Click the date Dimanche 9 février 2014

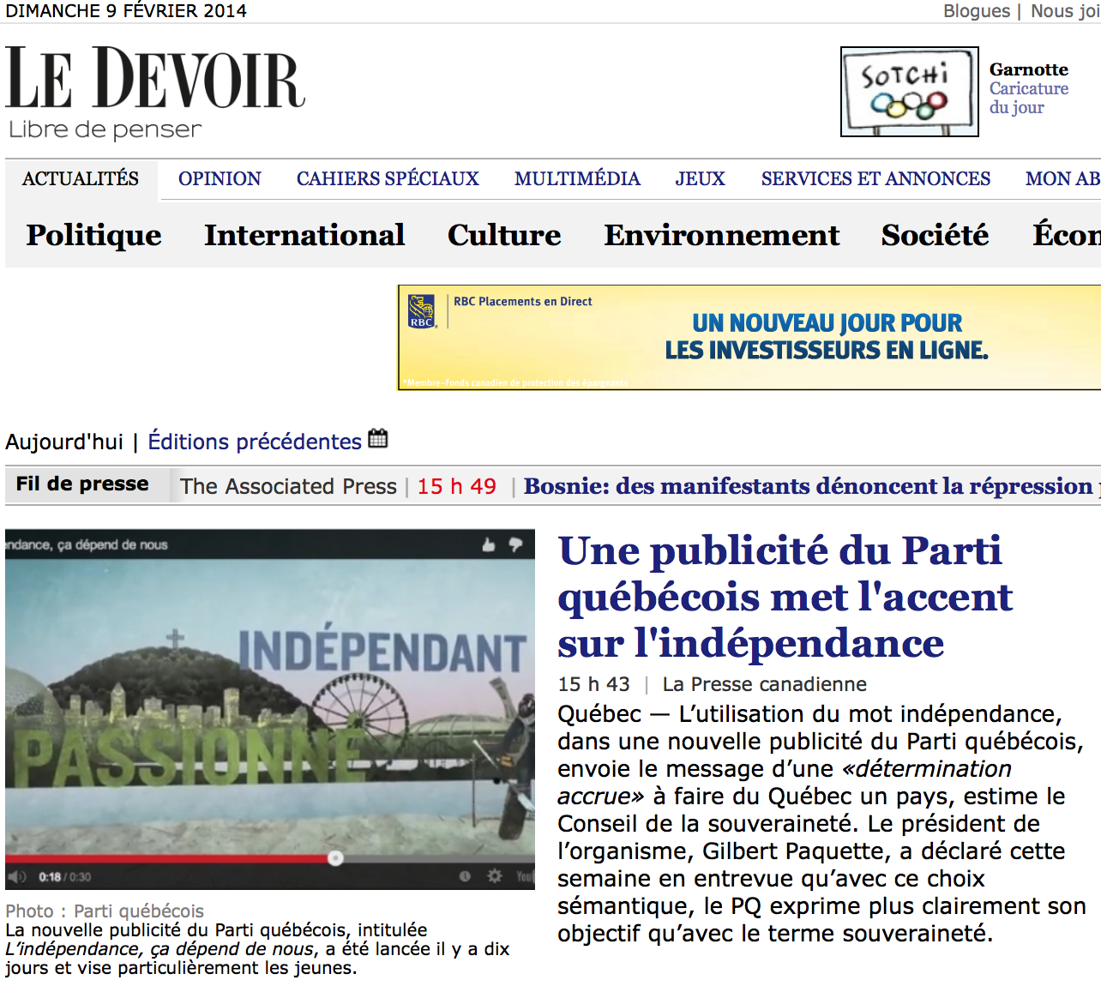tap(126, 11)
